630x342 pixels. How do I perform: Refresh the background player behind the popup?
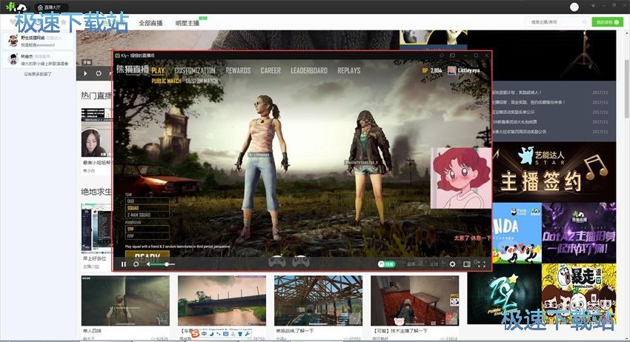[x=99, y=73]
